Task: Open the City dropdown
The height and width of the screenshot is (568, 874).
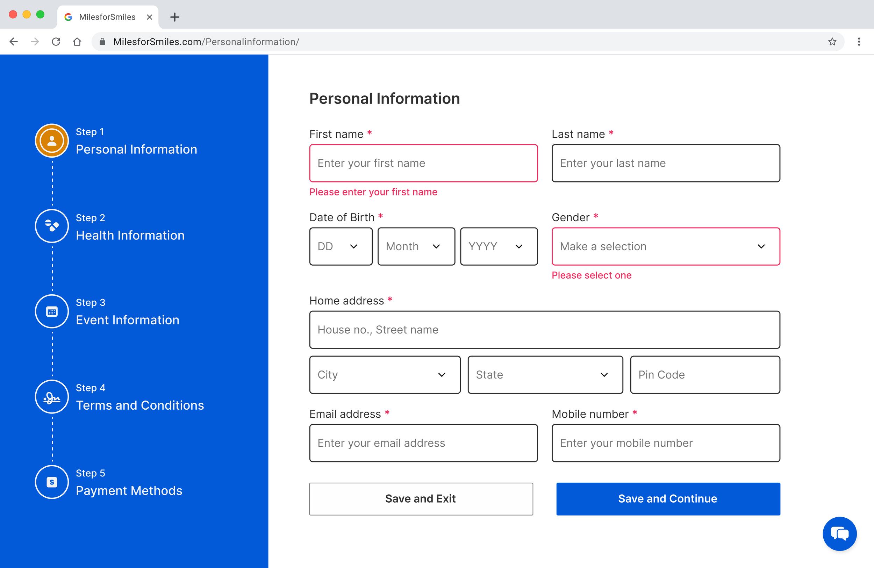Action: (385, 374)
